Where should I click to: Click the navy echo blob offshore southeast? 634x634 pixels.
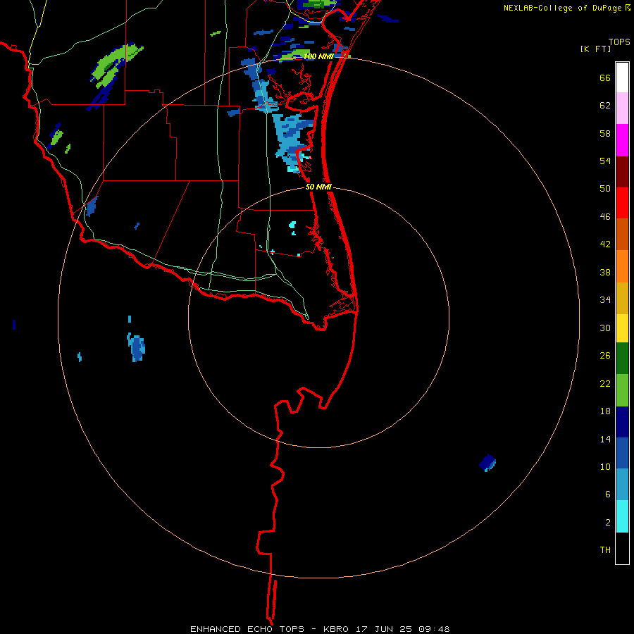(487, 463)
